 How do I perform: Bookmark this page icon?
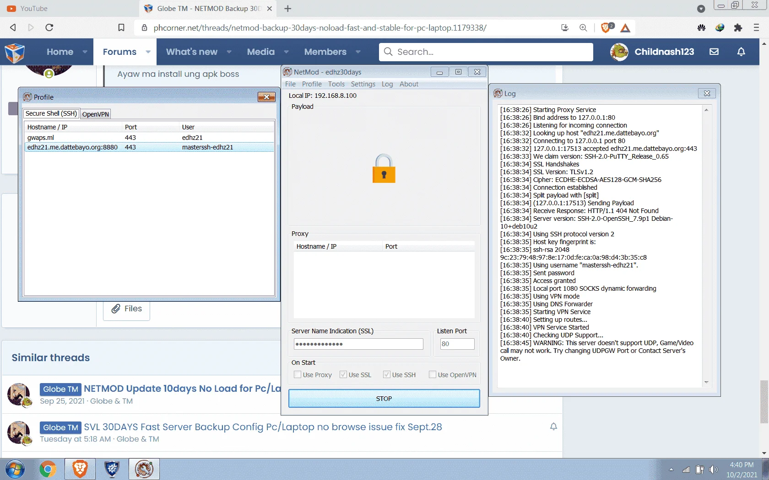121,27
